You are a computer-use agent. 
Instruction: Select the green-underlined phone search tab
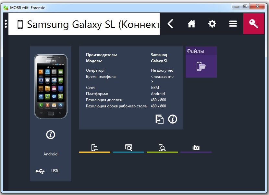tap(162, 148)
